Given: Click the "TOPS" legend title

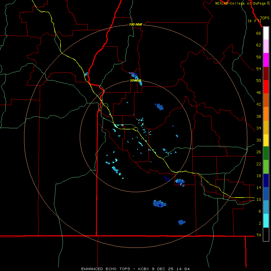Looking at the screenshot, I should tap(265, 18).
